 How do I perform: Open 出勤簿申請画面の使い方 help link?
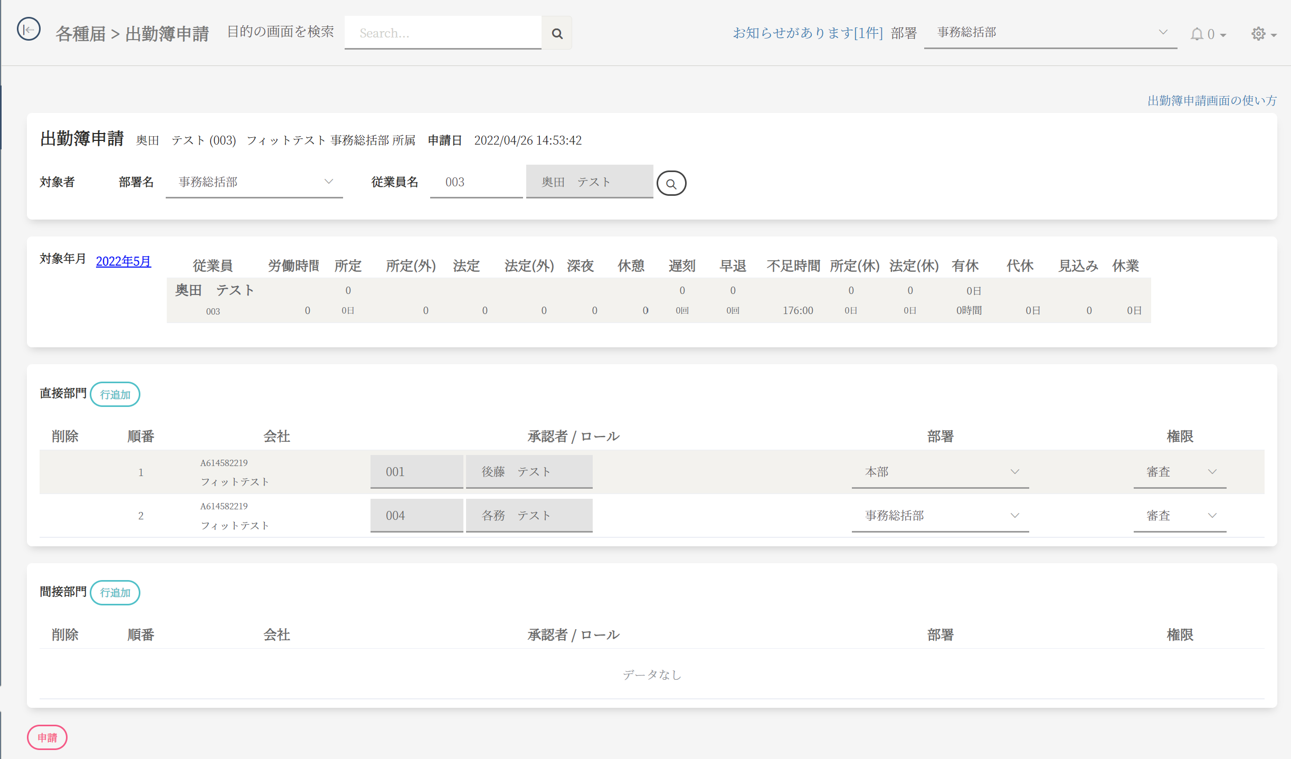(1211, 100)
